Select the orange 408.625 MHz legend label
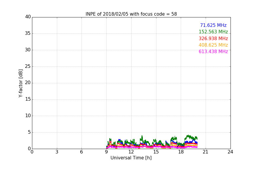The width and height of the screenshot is (256, 170). [x=213, y=45]
